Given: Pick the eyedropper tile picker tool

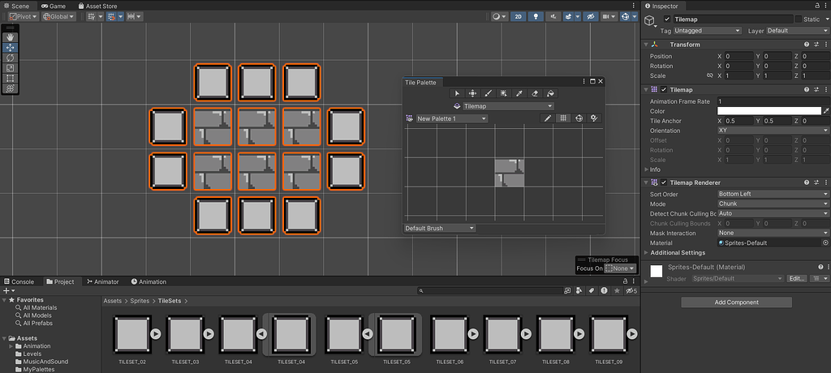Looking at the screenshot, I should [519, 93].
